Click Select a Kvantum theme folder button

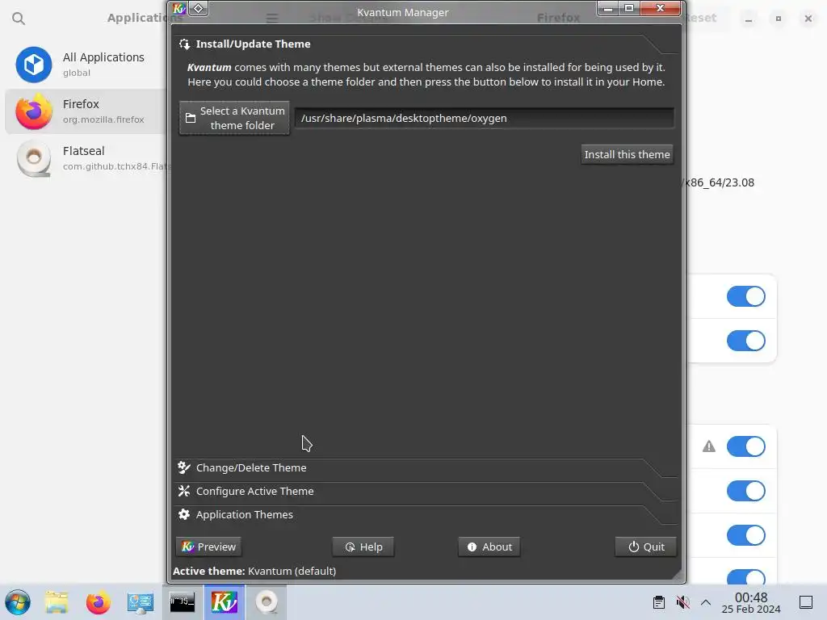(234, 118)
